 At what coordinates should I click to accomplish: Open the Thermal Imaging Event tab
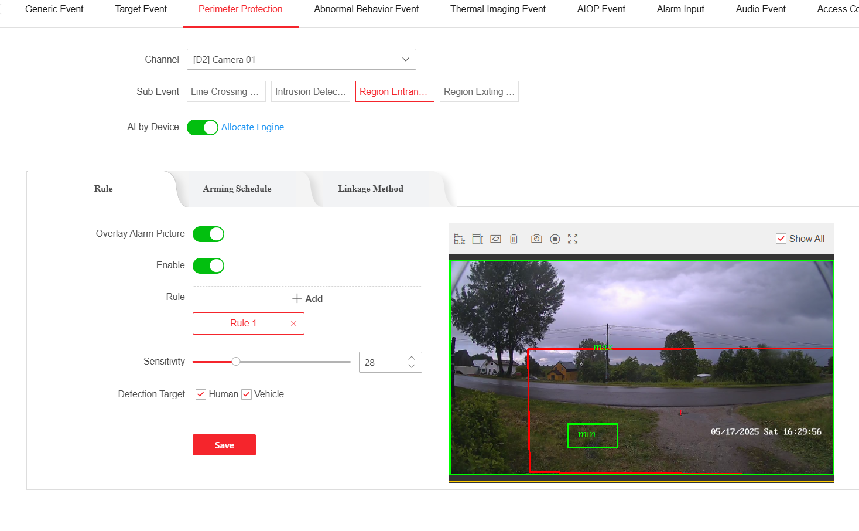pyautogui.click(x=498, y=9)
